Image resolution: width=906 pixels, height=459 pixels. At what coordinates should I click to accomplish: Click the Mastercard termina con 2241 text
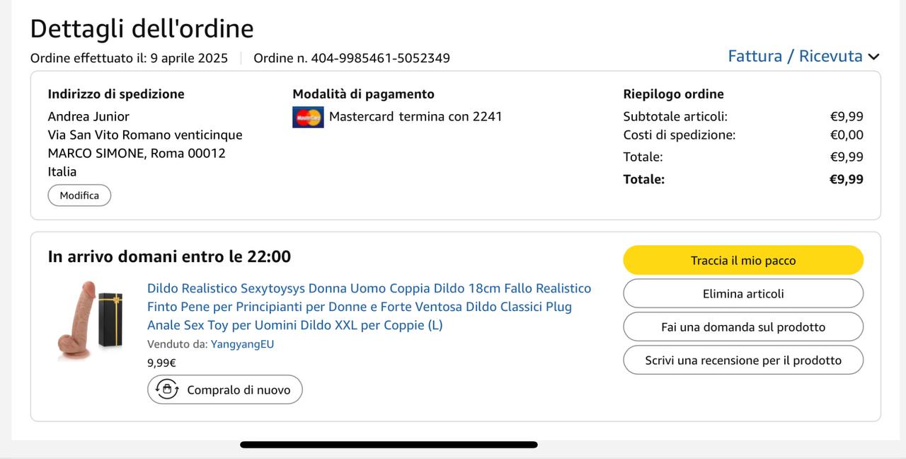click(x=415, y=116)
